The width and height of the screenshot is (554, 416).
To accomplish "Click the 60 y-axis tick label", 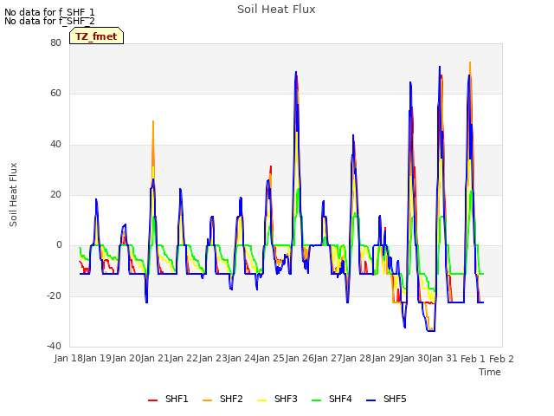I will point(55,94).
